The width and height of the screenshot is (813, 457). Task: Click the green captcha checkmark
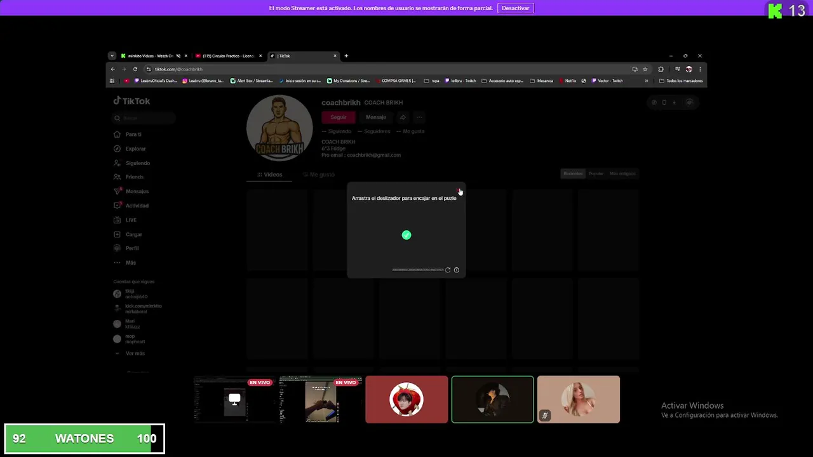coord(406,235)
